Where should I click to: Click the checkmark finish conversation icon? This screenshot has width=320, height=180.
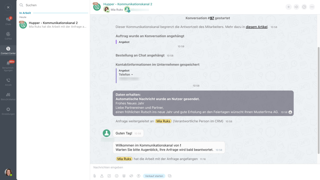click(304, 7)
